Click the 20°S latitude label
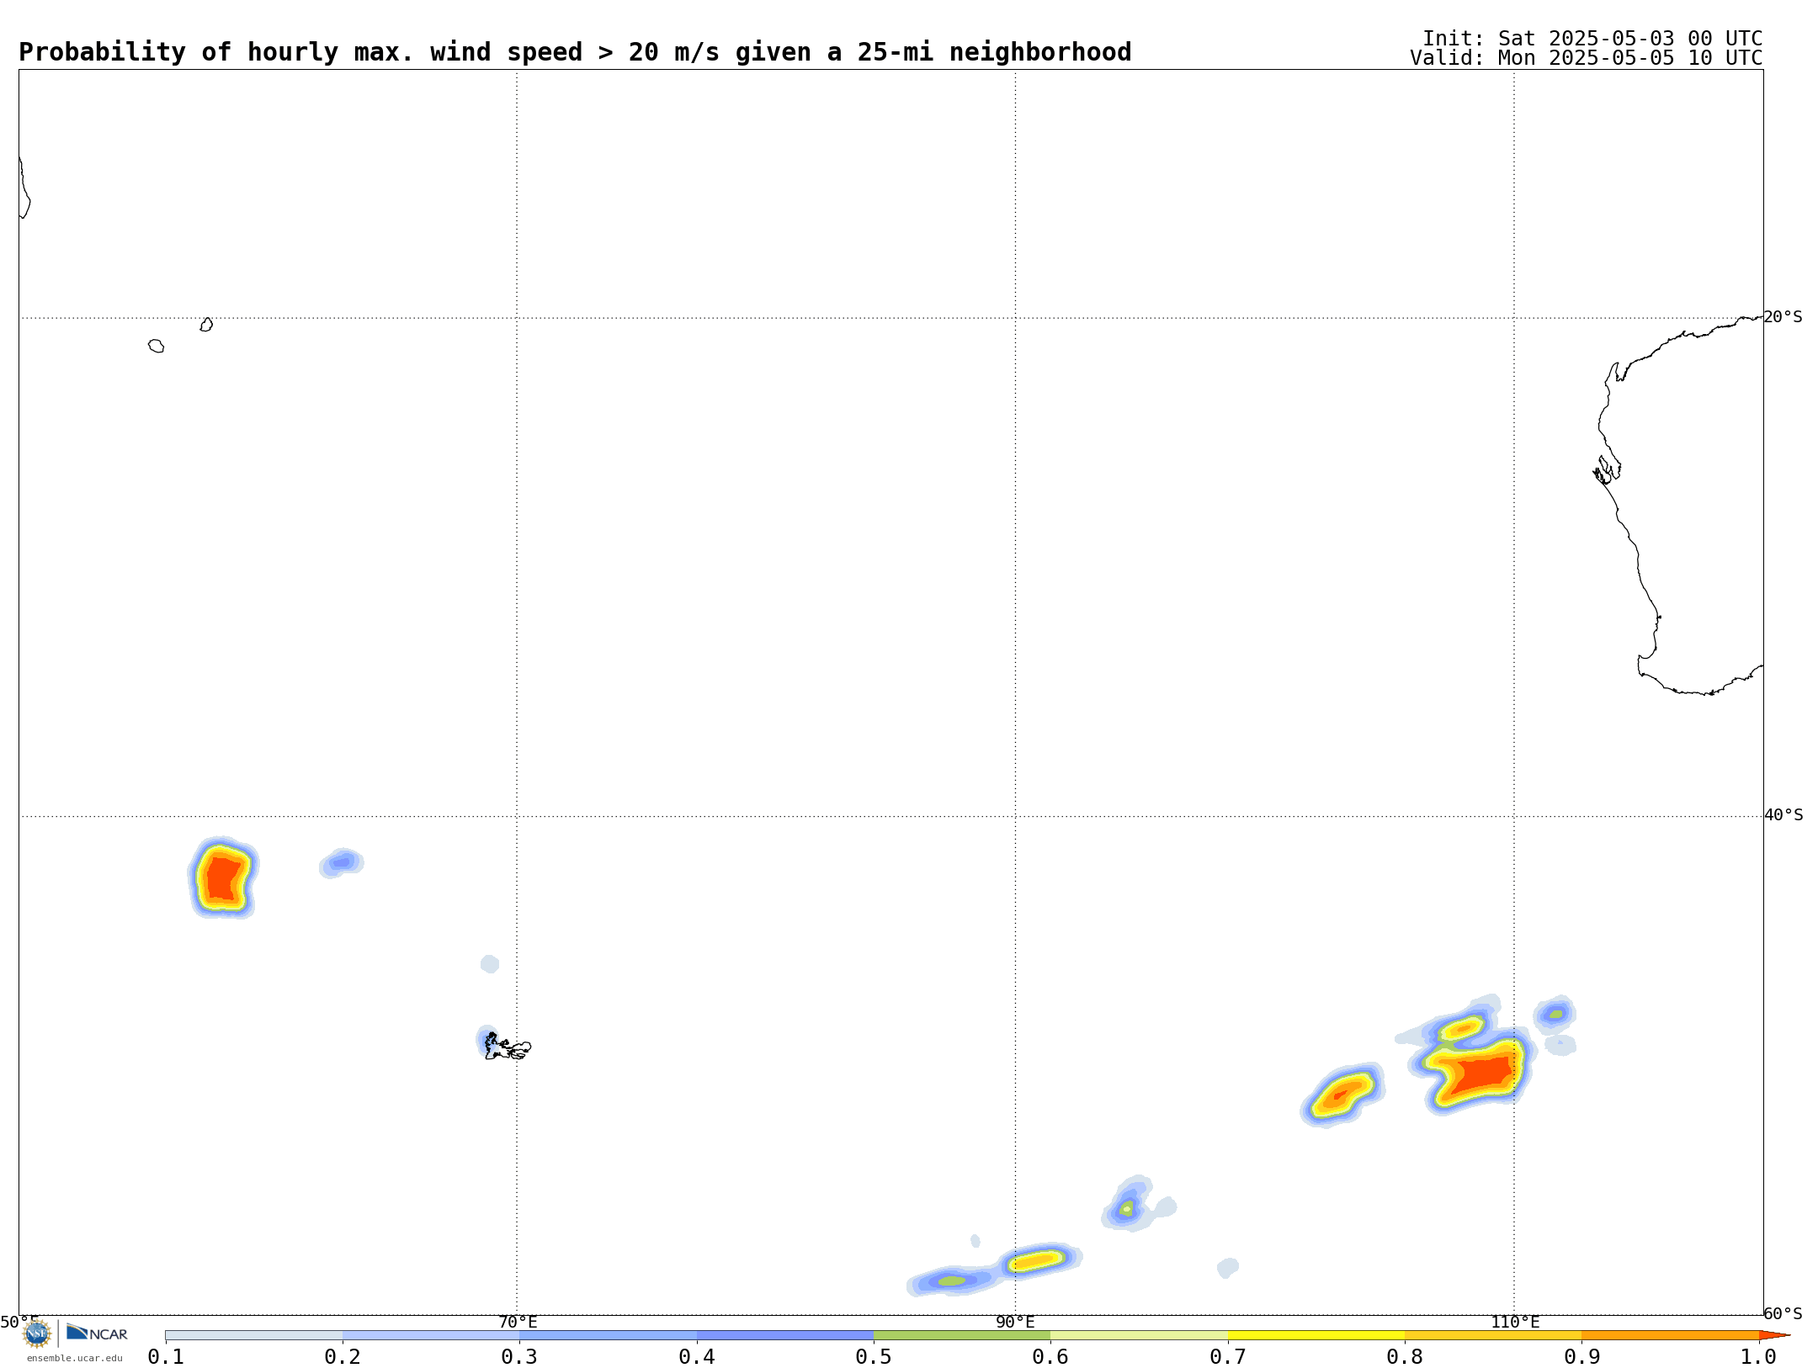Screen dimensions: 1818x1368 click(x=1783, y=317)
